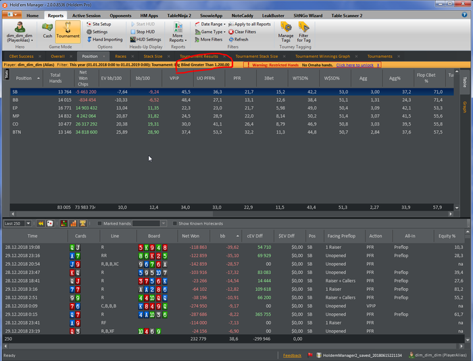Refresh the report
This screenshot has height=361, width=473.
point(239,40)
